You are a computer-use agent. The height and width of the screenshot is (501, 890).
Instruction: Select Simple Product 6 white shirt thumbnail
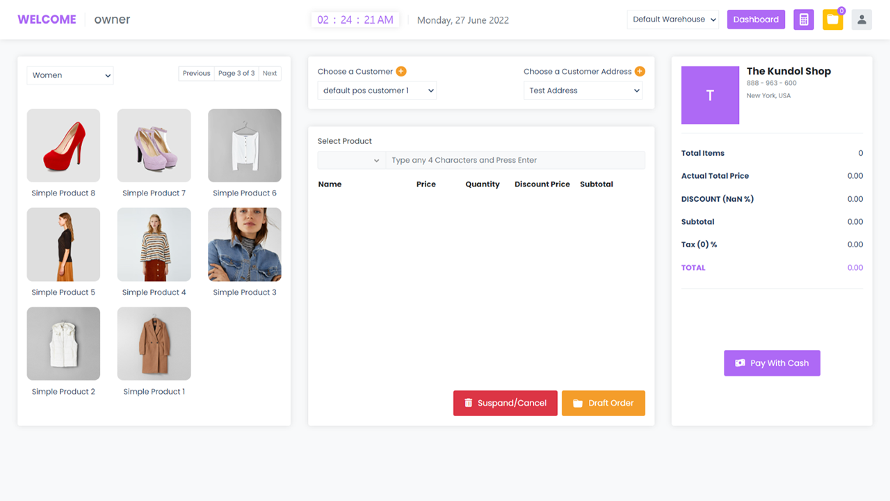pyautogui.click(x=245, y=145)
